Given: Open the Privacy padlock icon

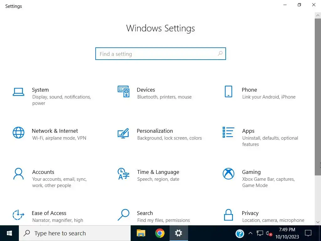Looking at the screenshot, I should (229, 215).
